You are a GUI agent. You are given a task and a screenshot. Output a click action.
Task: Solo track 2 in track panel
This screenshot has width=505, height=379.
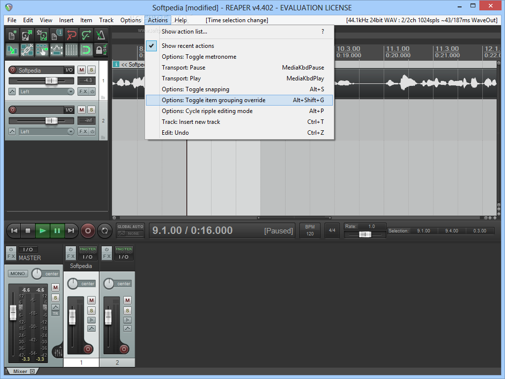tap(91, 110)
